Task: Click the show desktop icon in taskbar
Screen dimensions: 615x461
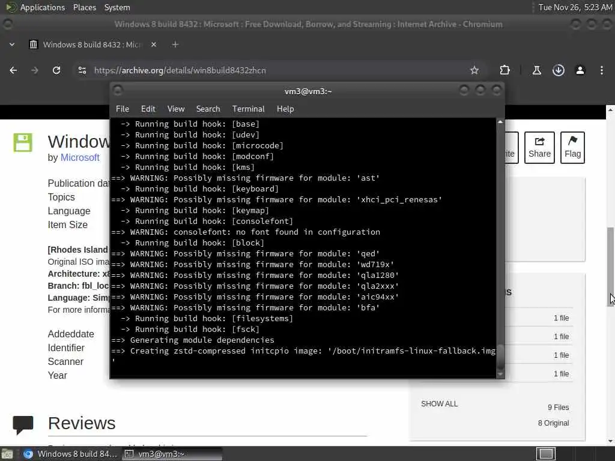Action: pyautogui.click(x=7, y=454)
